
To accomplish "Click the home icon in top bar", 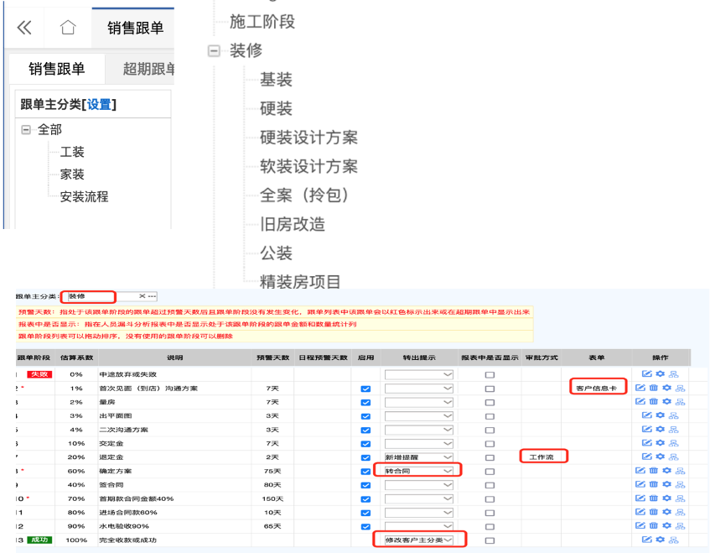I will coord(68,28).
